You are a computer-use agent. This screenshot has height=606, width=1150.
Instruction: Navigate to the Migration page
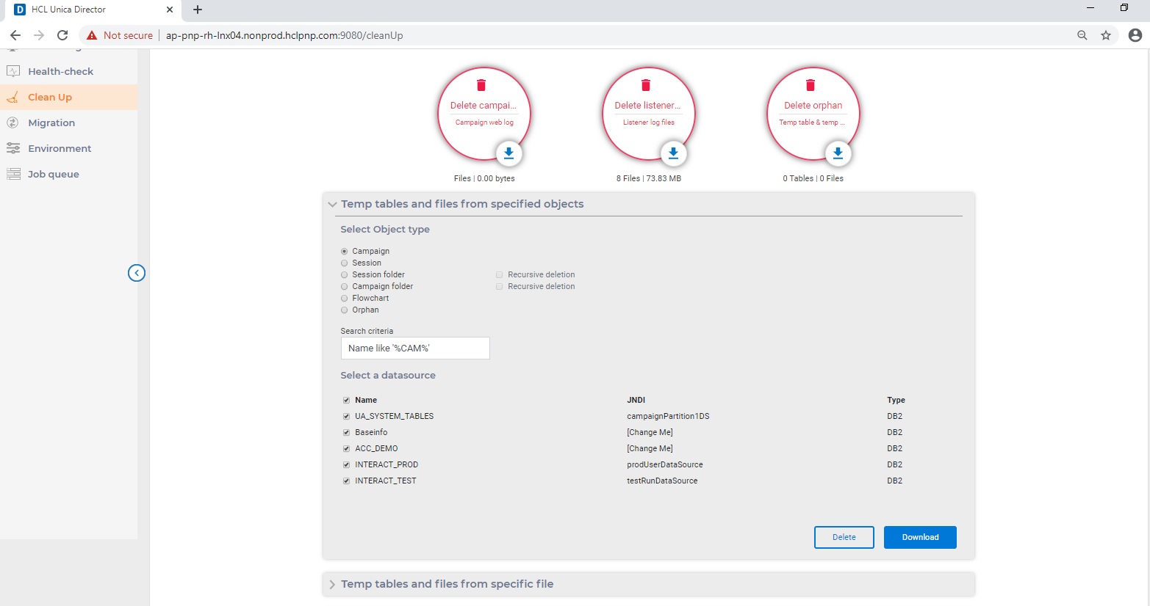51,123
